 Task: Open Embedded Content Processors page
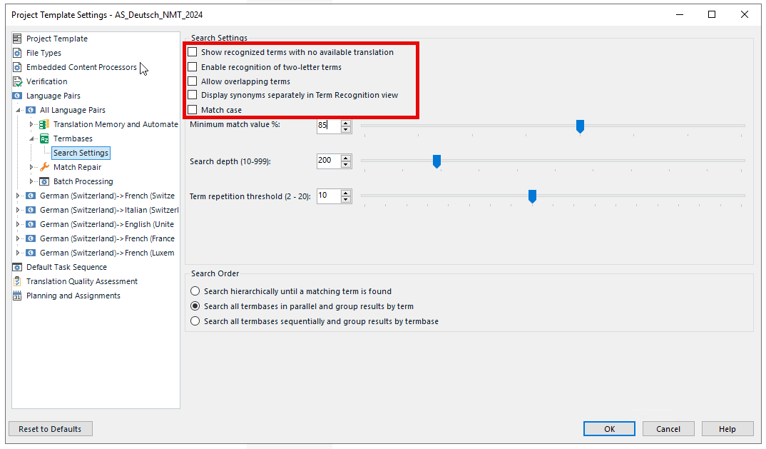point(81,67)
